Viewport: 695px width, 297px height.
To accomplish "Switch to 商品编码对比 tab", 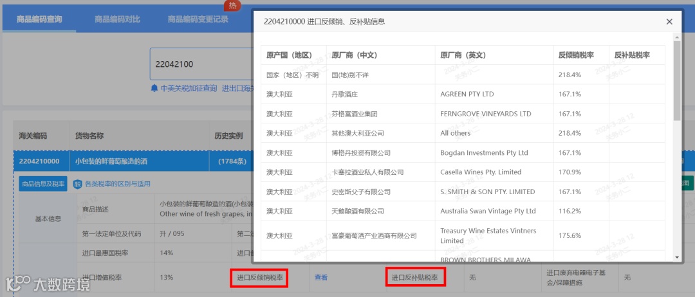I will (118, 19).
